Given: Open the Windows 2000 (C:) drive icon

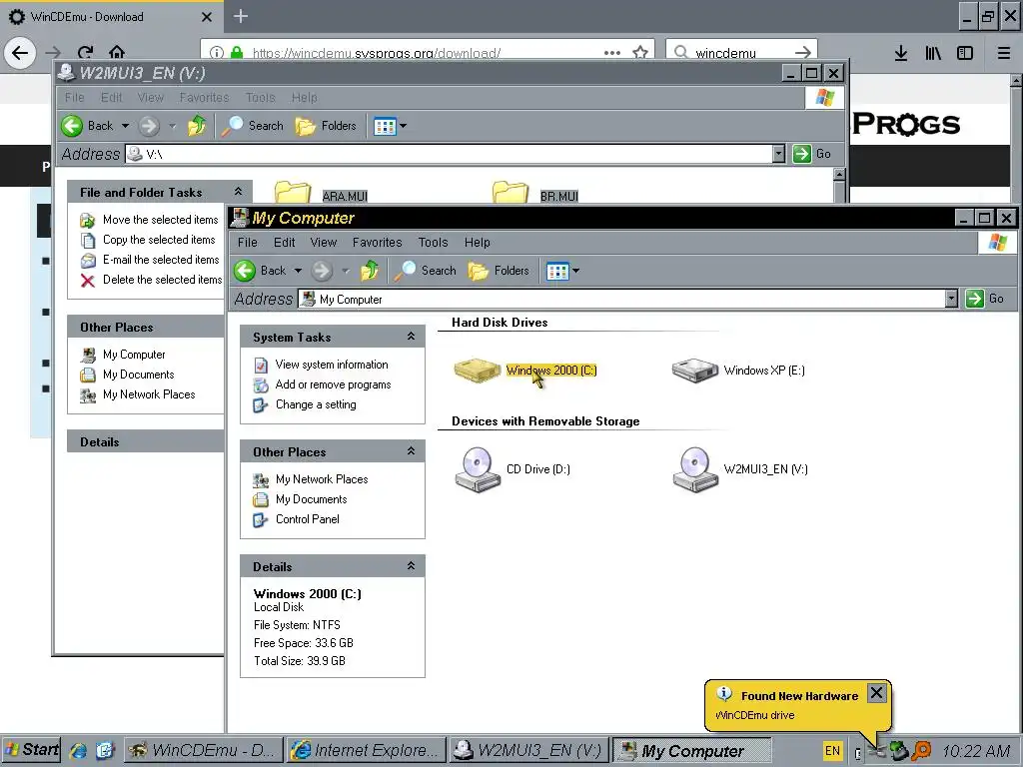Looking at the screenshot, I should coord(477,370).
